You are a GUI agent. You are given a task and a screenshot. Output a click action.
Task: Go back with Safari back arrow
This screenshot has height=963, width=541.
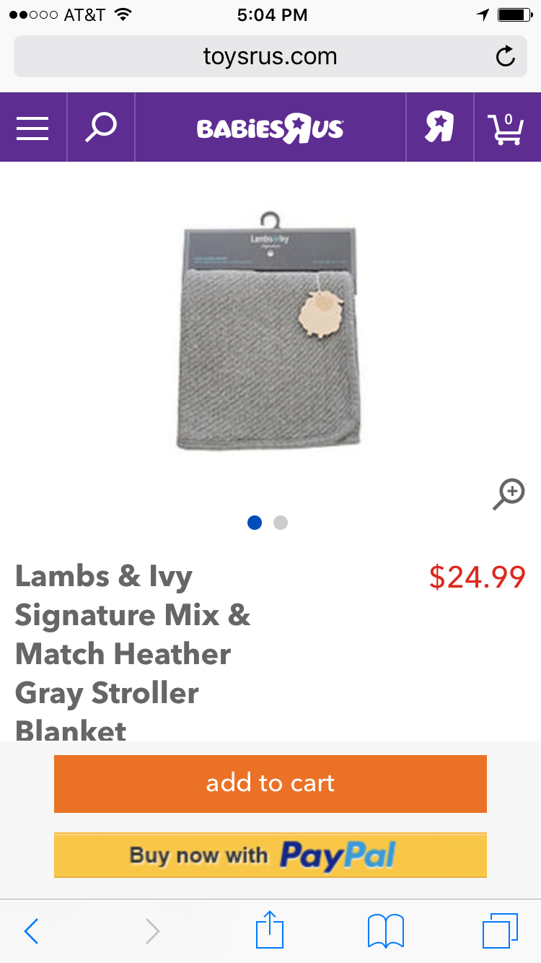(x=31, y=931)
